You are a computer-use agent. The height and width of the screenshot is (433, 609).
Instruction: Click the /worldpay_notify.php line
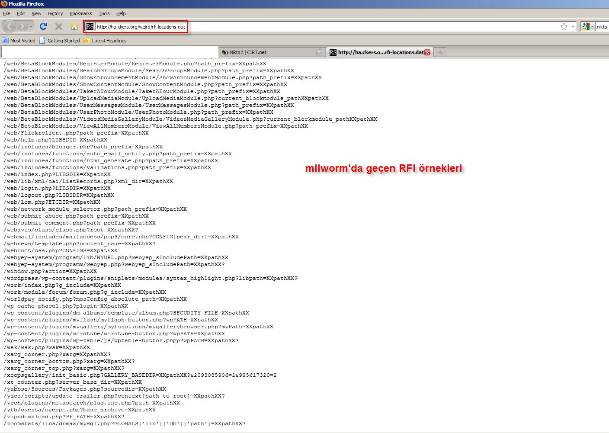pyautogui.click(x=95, y=299)
